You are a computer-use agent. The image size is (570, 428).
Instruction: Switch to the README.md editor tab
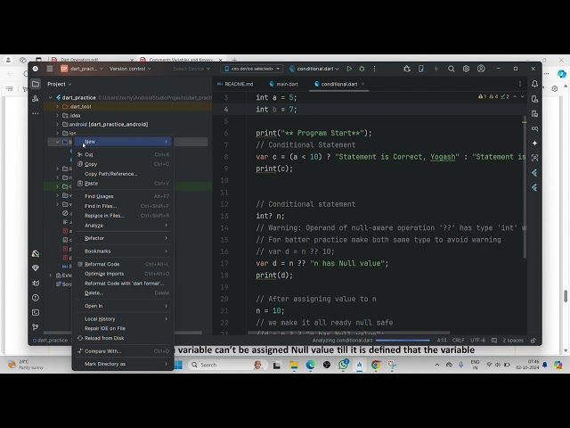click(235, 84)
